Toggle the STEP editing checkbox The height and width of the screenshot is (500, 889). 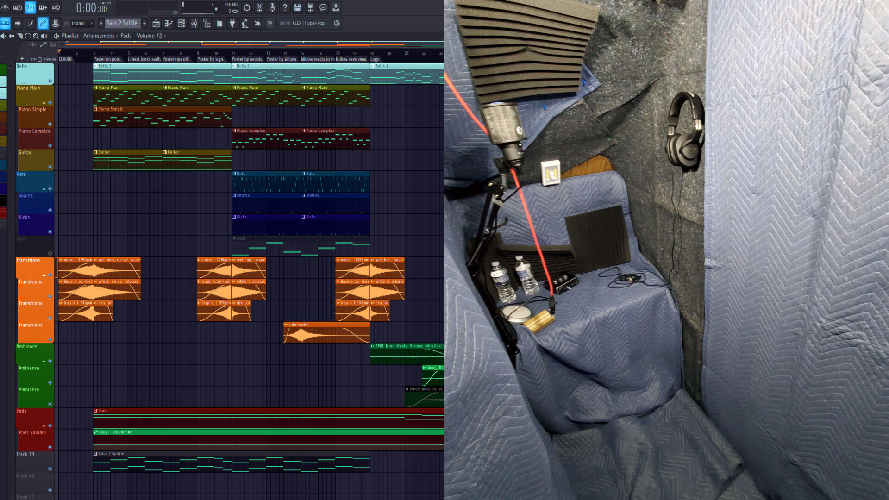[39, 59]
